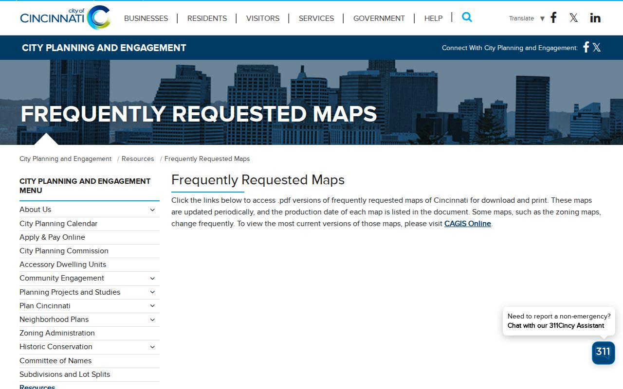Visit City Planning's Facebook icon in blue bar
The width and height of the screenshot is (623, 389).
coord(586,47)
